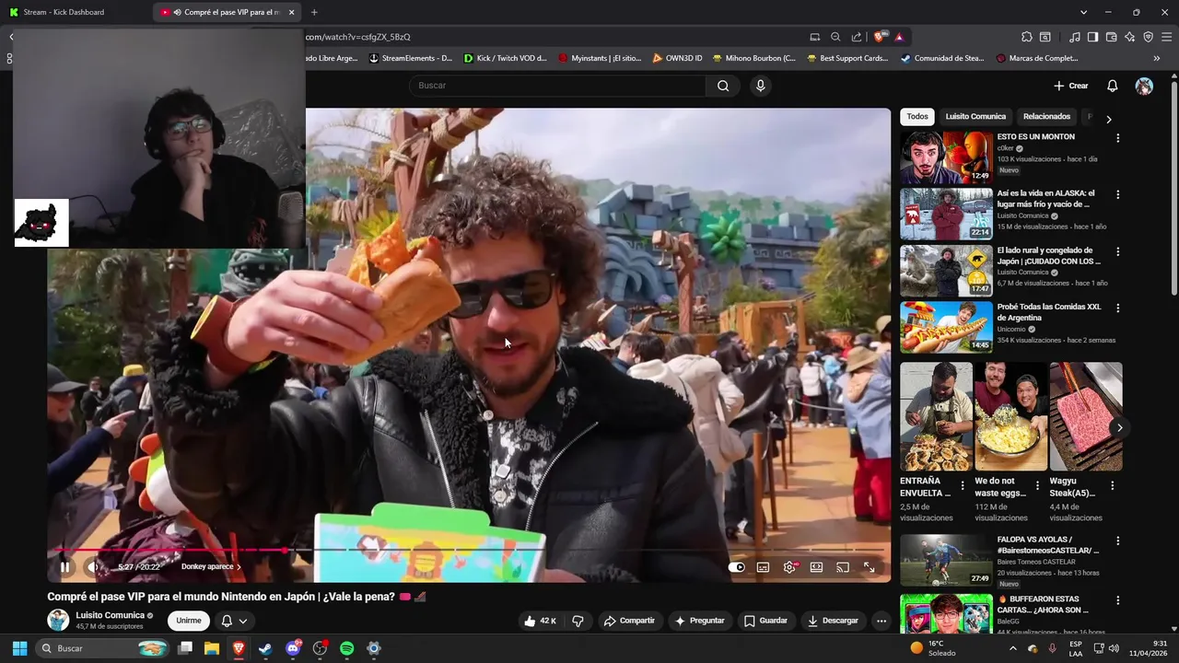This screenshot has width=1179, height=663.
Task: Click the magnifier search button
Action: pos(723,86)
